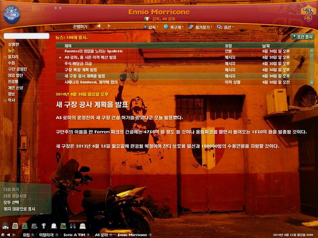Image resolution: width=318 pixels, height=238 pixels.
Task: Sort news by 제목 column header
Action: pyautogui.click(x=68, y=46)
